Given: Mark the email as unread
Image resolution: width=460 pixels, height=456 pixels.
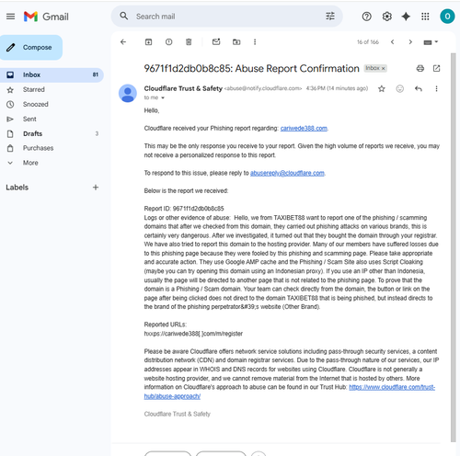Looking at the screenshot, I should click(x=216, y=41).
